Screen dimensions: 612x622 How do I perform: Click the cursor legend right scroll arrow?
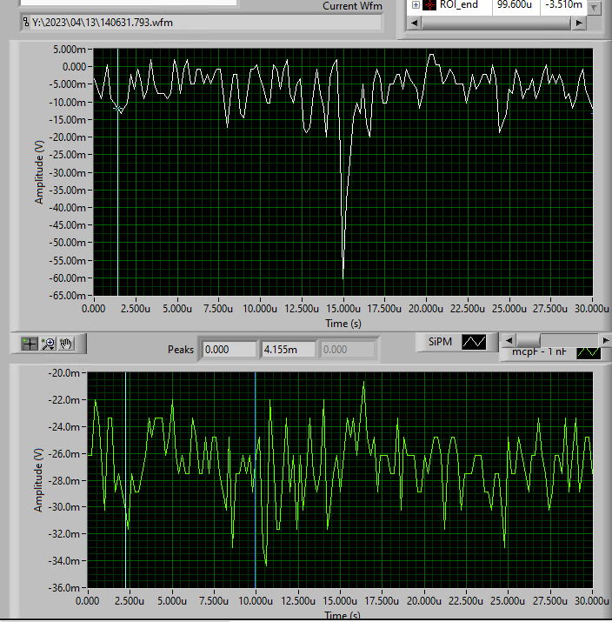(579, 23)
